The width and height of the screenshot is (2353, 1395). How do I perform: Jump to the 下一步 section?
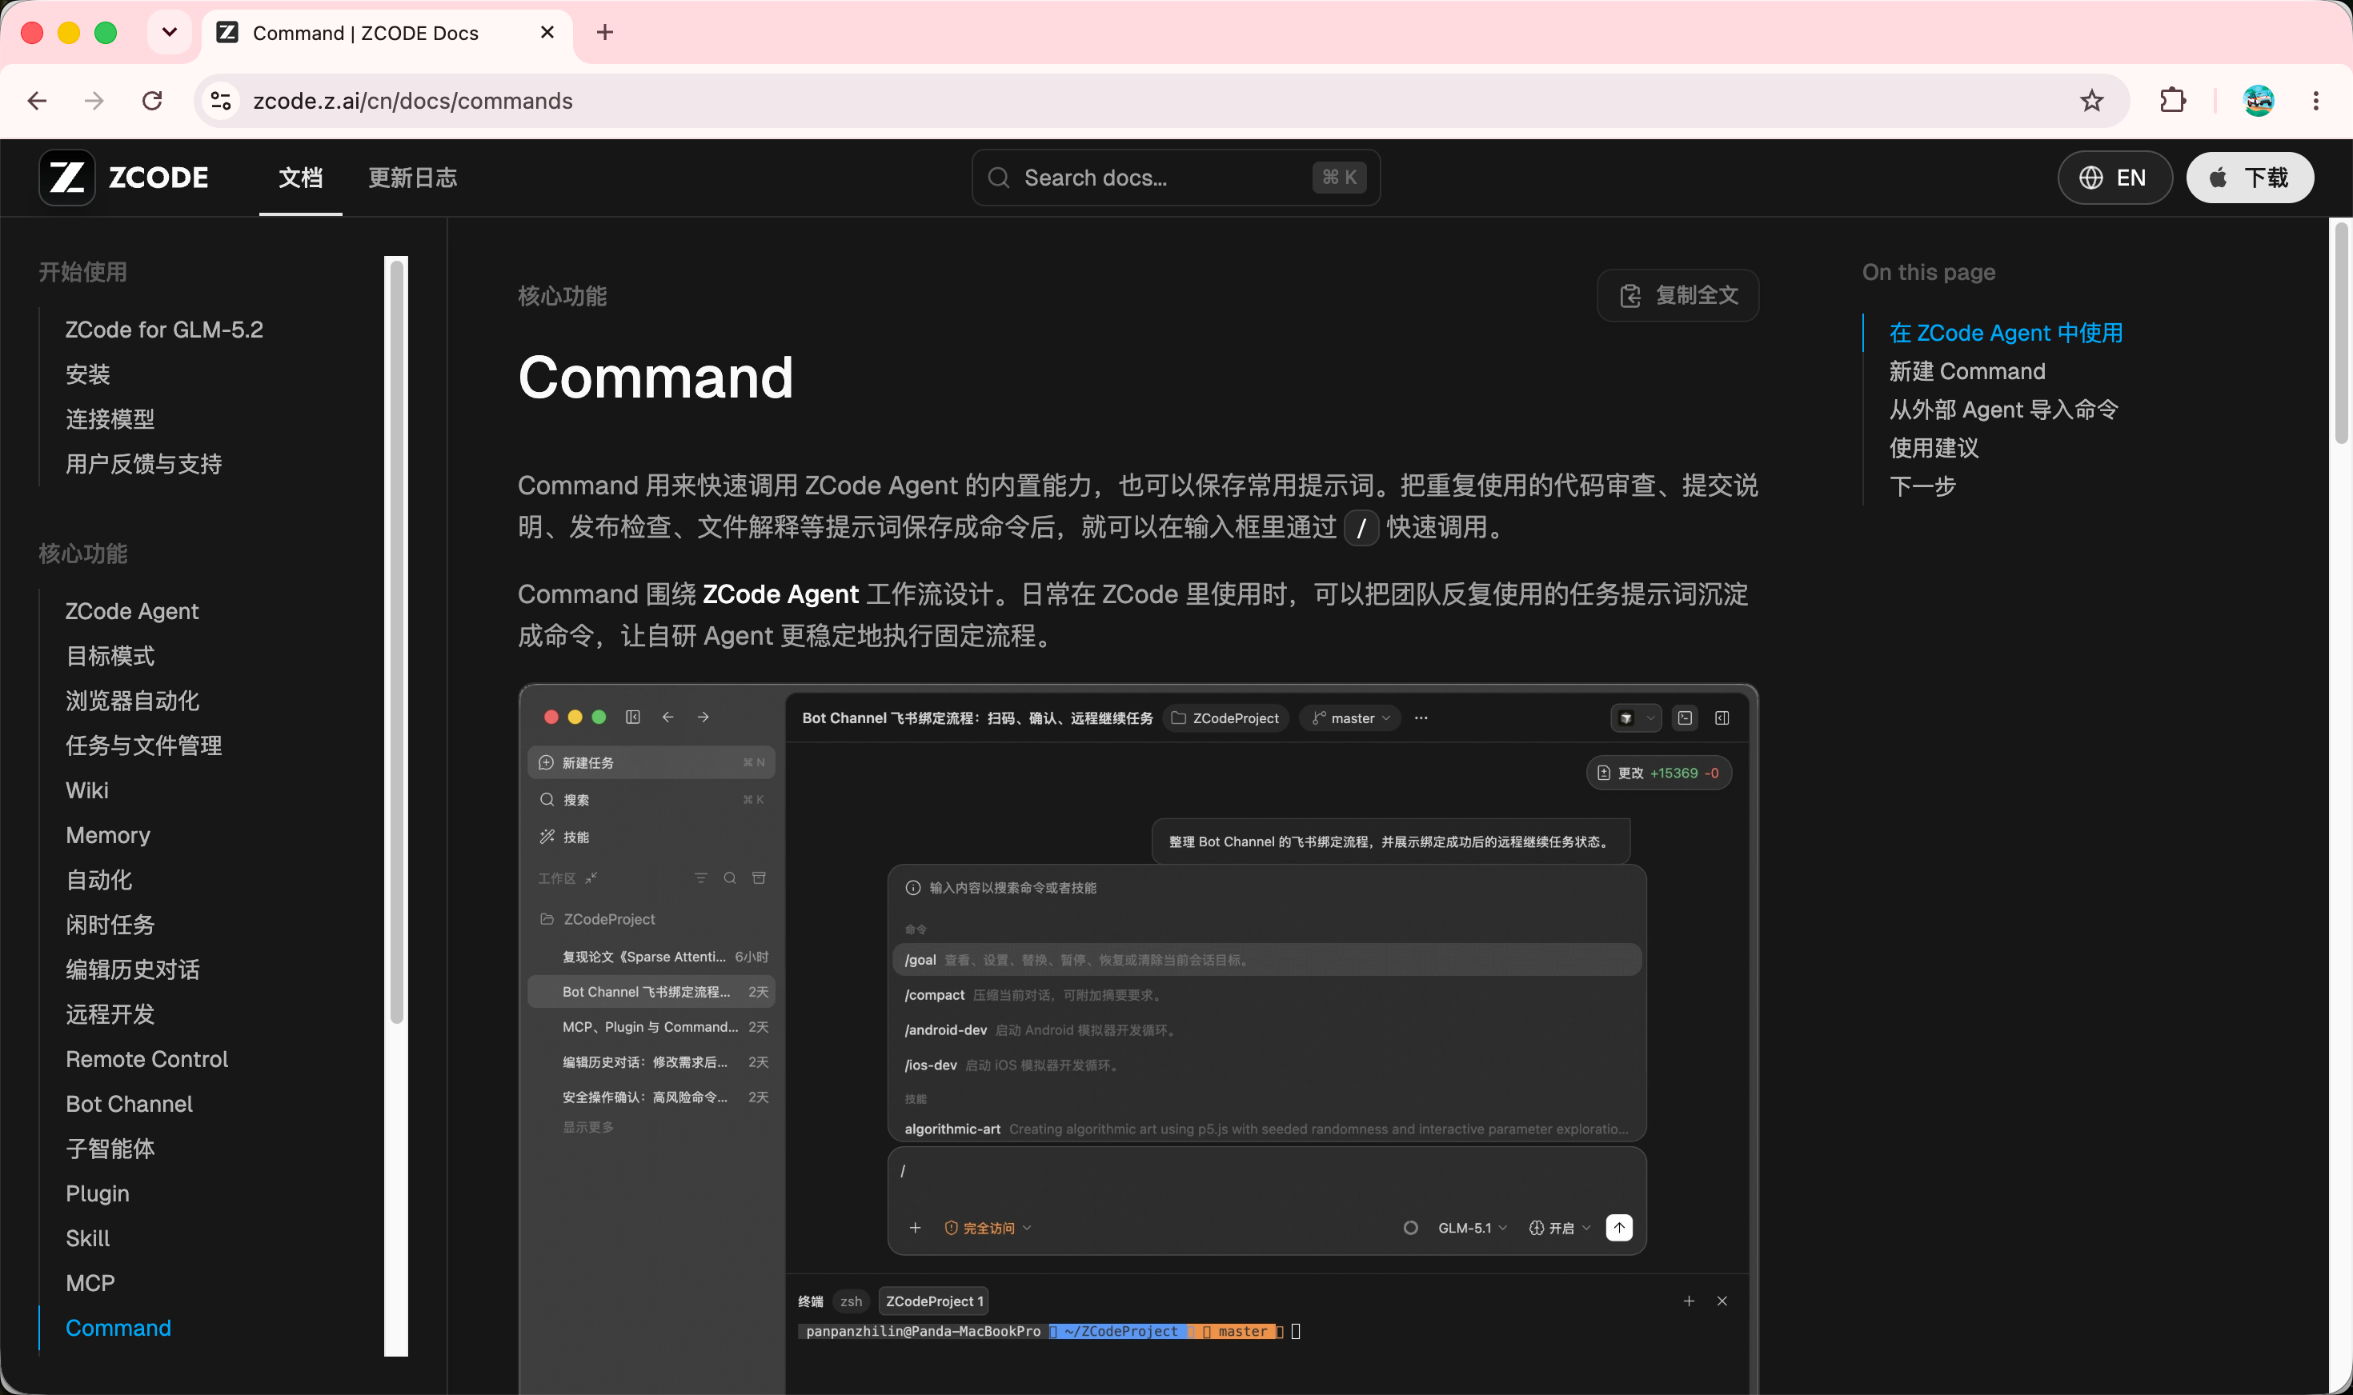click(1923, 486)
